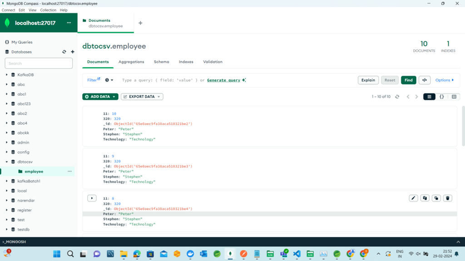Expand the MONGOSH shell panel
The width and height of the screenshot is (465, 261).
(x=458, y=242)
